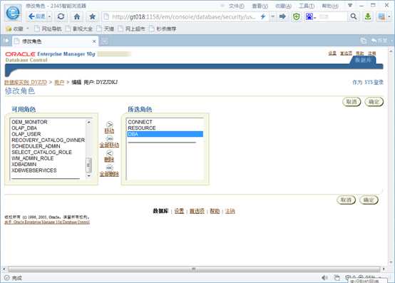Click the 删除 remove-left arrow icon
Screen dimensions: 395x283
coord(109,153)
